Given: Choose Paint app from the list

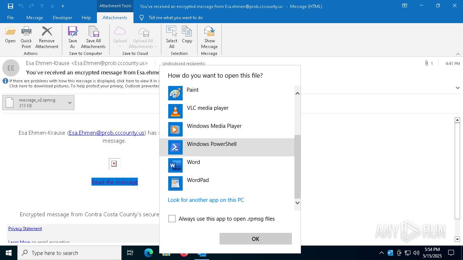Looking at the screenshot, I should [227, 93].
